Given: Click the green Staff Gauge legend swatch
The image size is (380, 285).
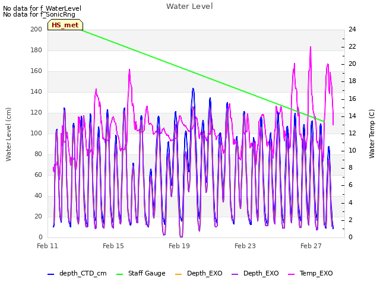Looking at the screenshot, I should tap(120, 274).
